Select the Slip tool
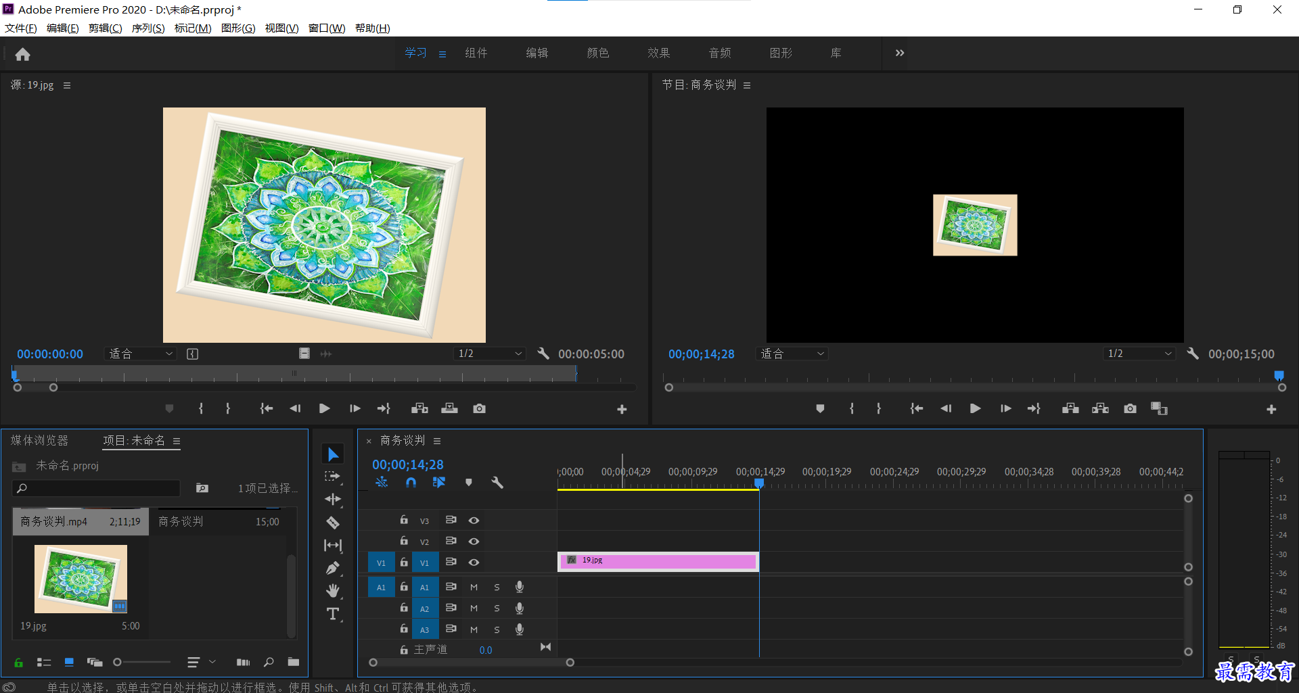Image resolution: width=1299 pixels, height=693 pixels. tap(333, 545)
